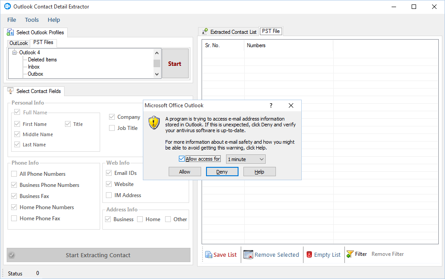
Task: Toggle the Last Name checkbox
Action: (17, 145)
